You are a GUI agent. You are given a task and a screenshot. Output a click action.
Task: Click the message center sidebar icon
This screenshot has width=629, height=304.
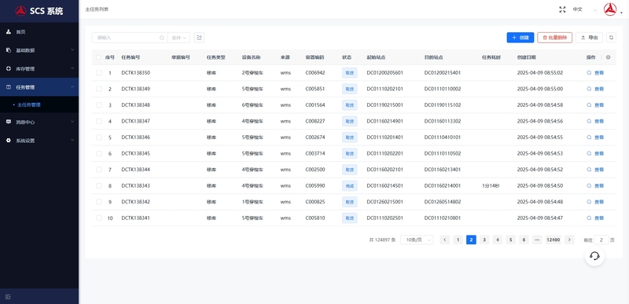[9, 122]
